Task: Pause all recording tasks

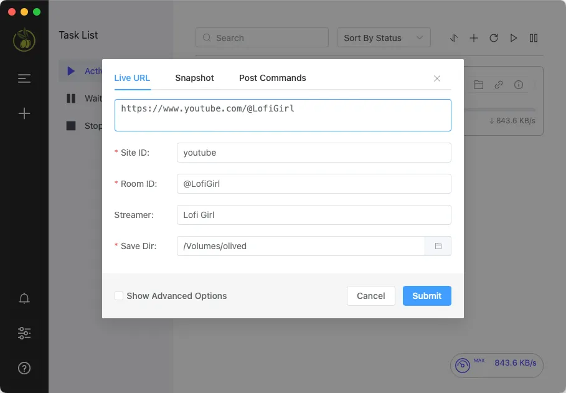Action: pyautogui.click(x=534, y=38)
